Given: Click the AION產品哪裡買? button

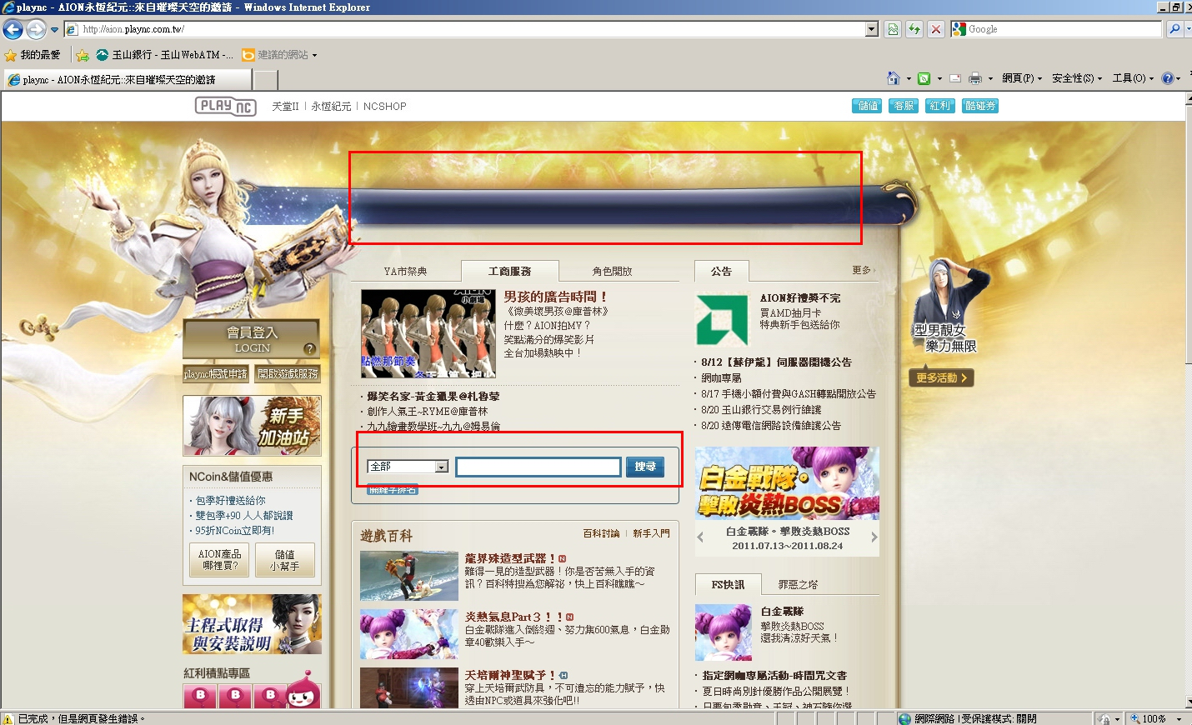Looking at the screenshot, I should tap(219, 560).
